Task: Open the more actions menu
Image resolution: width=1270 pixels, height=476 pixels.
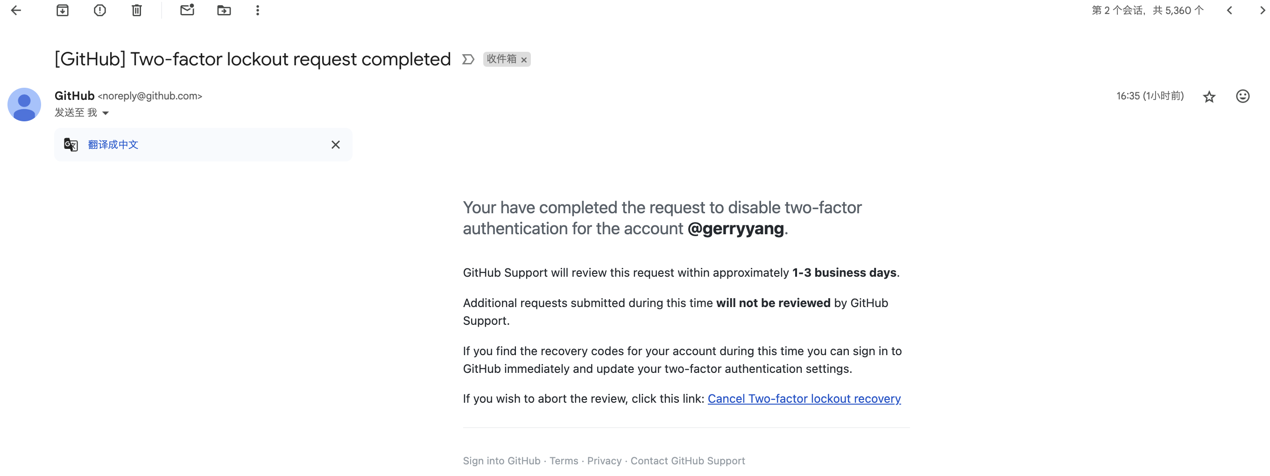Action: tap(257, 10)
